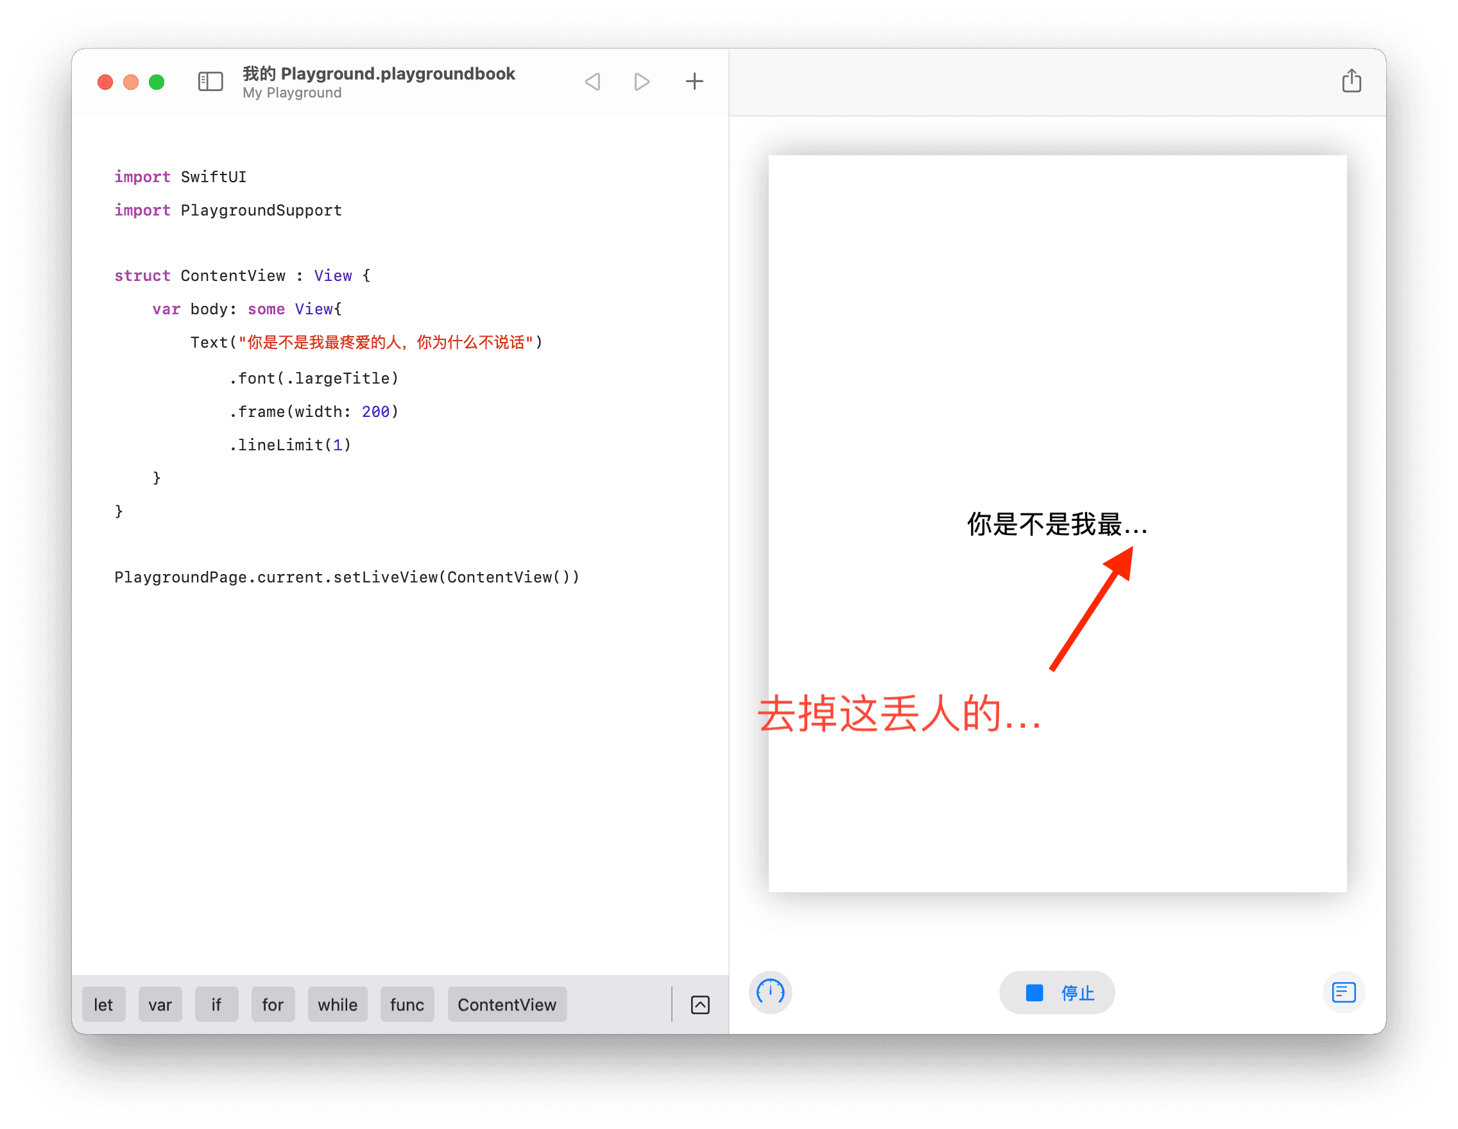Select the ContentView suggestion
1458x1129 pixels.
click(x=507, y=1004)
